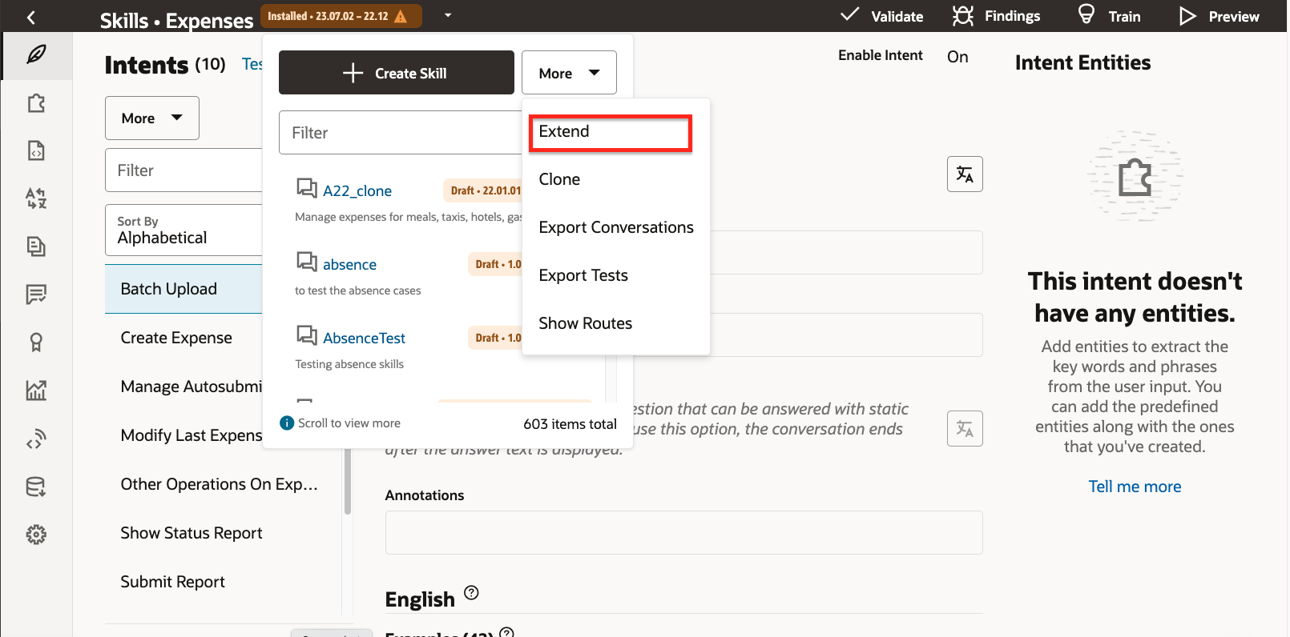Choose Extend from the More menu
Viewport: 1290px width, 637px height.
[610, 132]
